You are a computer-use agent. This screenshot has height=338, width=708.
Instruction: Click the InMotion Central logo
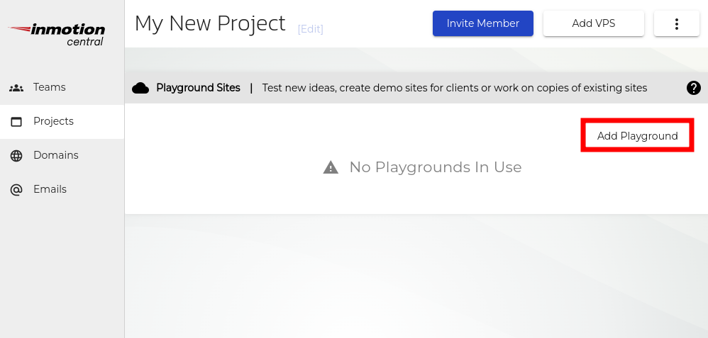[57, 34]
